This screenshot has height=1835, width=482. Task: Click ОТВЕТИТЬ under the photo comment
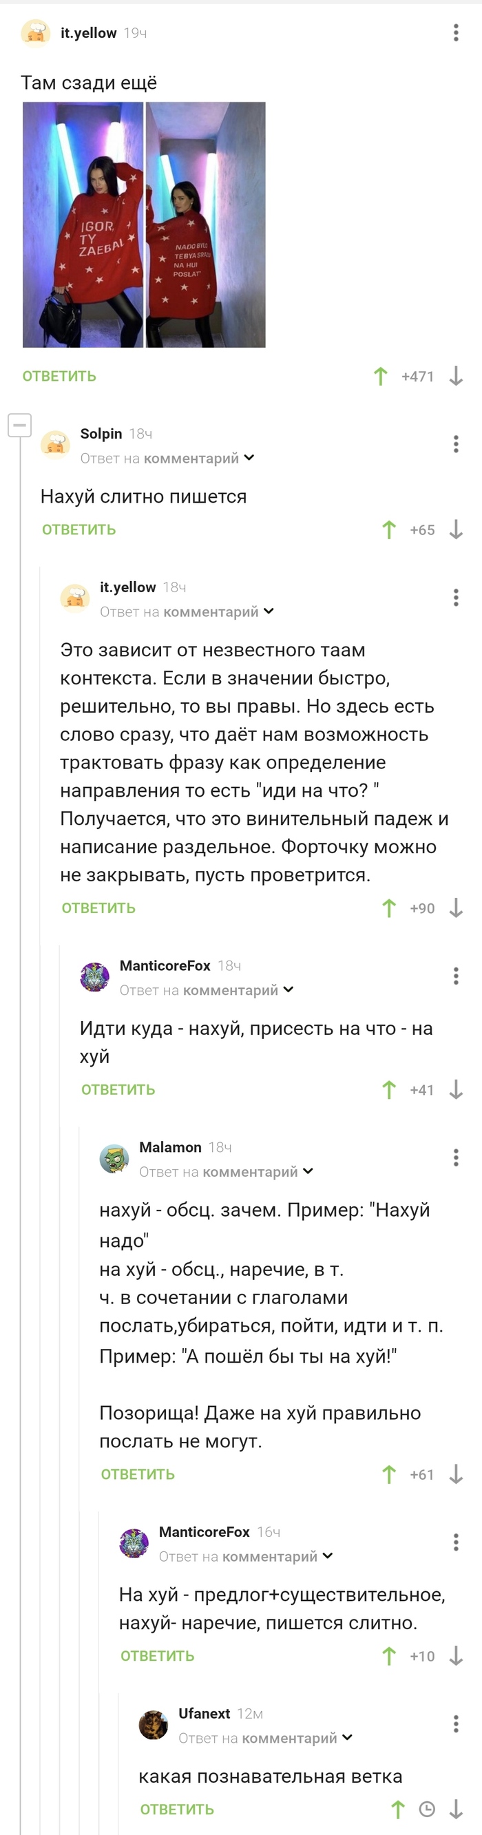click(x=58, y=377)
